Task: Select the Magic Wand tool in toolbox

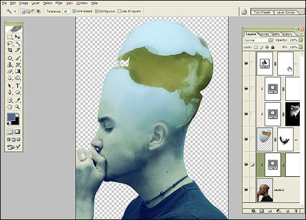Action: click(x=18, y=44)
